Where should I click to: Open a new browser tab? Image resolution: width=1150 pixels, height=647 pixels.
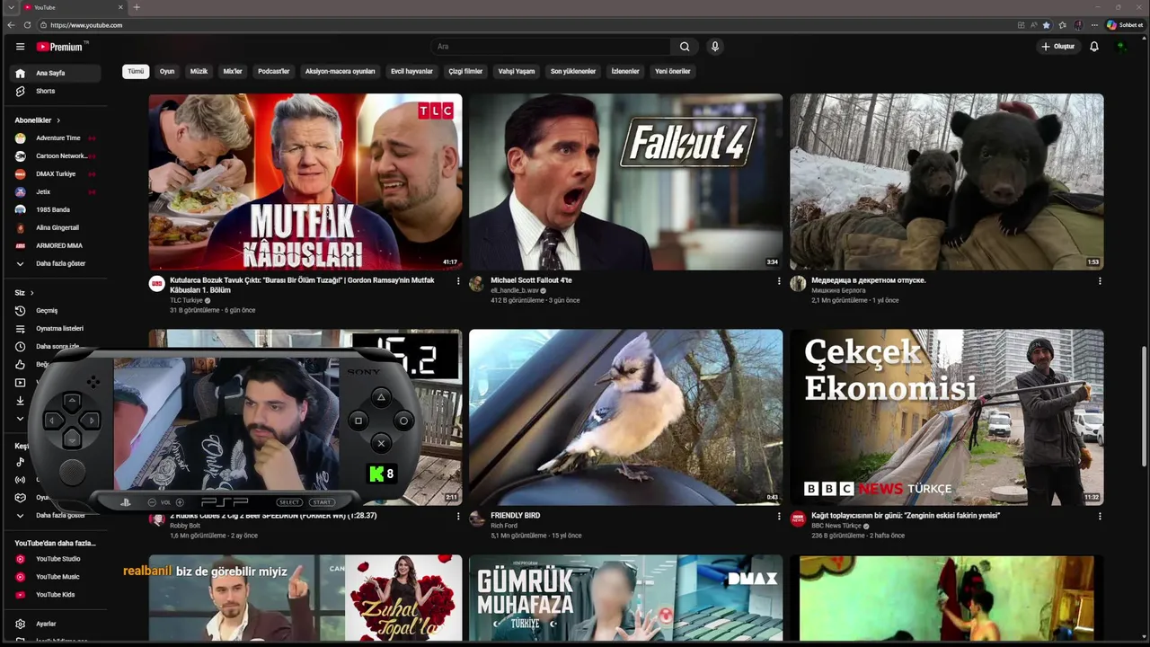pos(137,7)
